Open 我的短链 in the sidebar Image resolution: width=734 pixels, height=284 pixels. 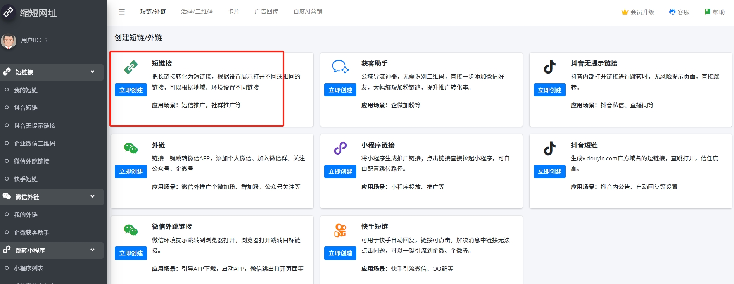coord(26,90)
